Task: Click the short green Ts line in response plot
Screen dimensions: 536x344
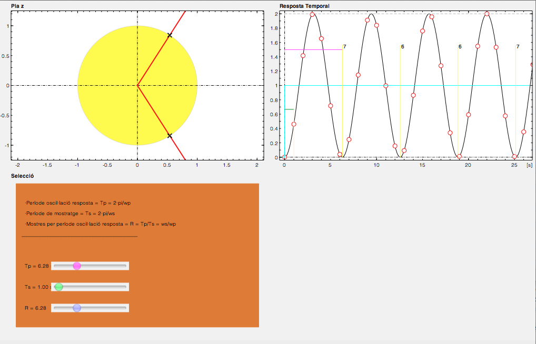Action: pos(289,109)
